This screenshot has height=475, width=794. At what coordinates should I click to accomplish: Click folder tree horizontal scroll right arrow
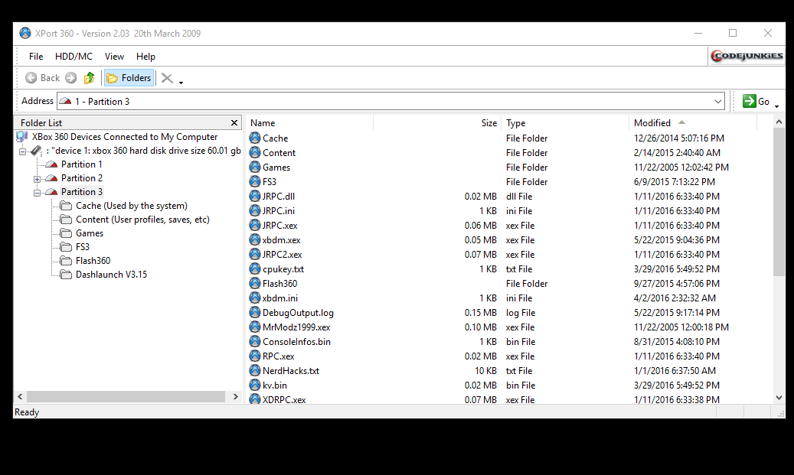[x=236, y=396]
